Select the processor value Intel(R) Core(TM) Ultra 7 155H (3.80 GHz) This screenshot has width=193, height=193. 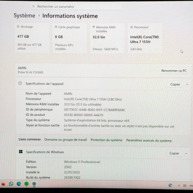tap(93, 99)
